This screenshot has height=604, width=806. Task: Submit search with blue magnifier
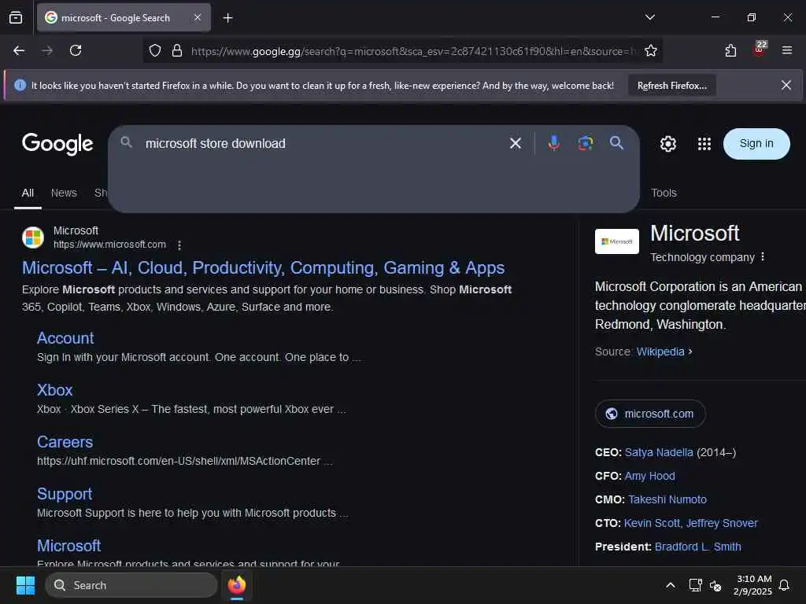coord(616,143)
